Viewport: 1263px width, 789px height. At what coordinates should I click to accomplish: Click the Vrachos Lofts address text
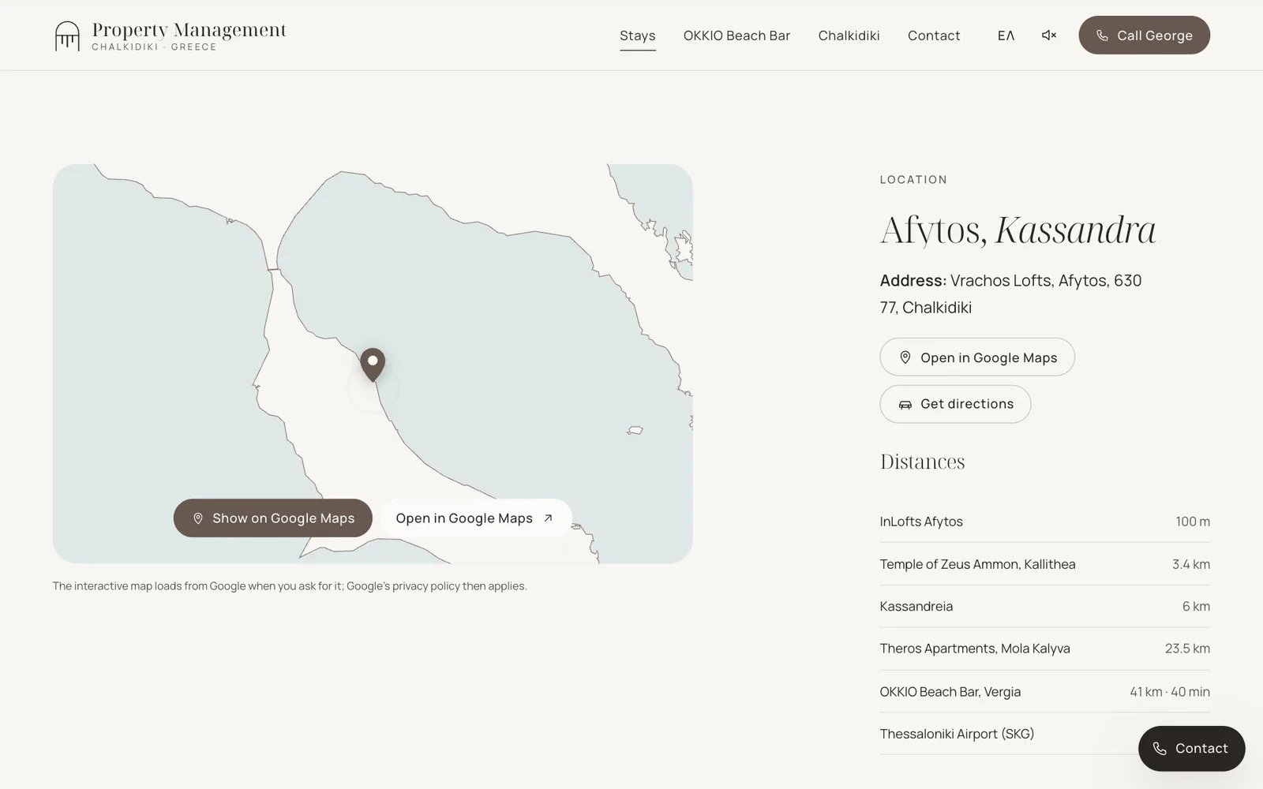[1011, 294]
